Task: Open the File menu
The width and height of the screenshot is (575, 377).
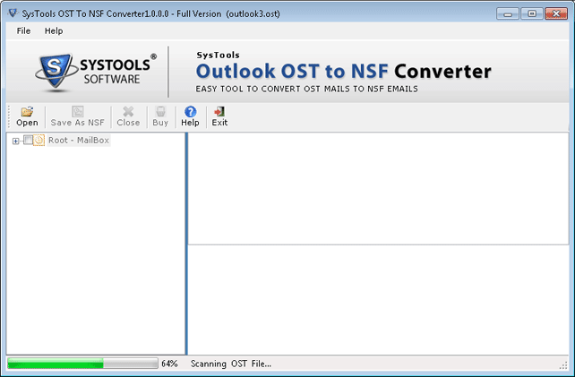Action: click(23, 30)
